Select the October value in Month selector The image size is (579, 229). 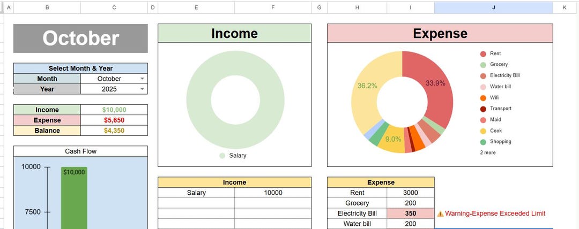(114, 79)
